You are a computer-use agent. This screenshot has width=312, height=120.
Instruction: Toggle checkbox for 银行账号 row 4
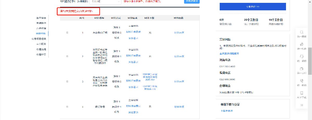point(67,107)
